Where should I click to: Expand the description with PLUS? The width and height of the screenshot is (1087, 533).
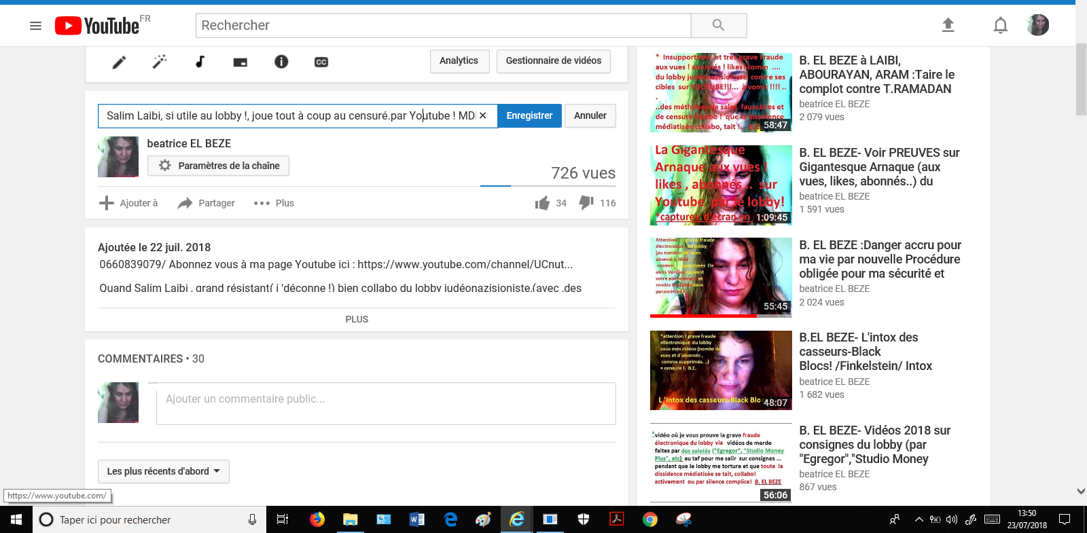pos(357,319)
